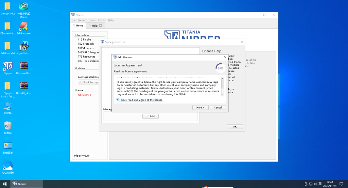Screen dimensions: 348x188
Task: Click Next in Add License dialog
Action: click(200, 107)
